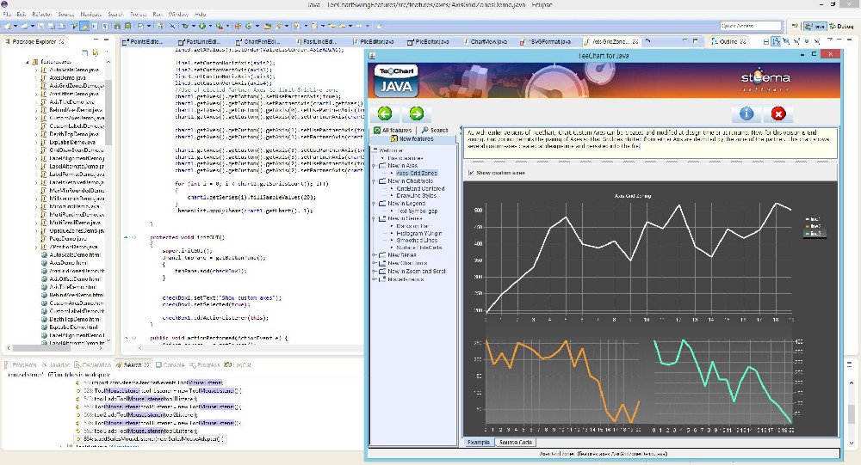This screenshot has width=861, height=465.
Task: Open the blue info button in TeeChart
Action: pos(746,113)
